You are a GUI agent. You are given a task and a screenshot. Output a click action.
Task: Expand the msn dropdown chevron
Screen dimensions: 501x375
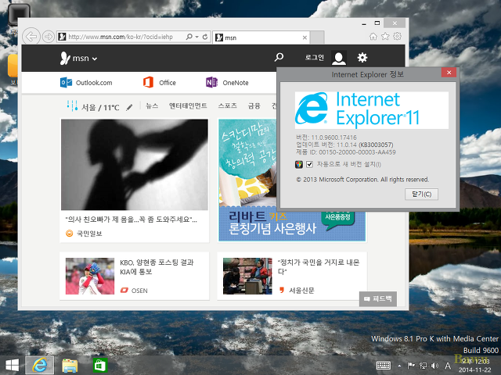(x=95, y=59)
